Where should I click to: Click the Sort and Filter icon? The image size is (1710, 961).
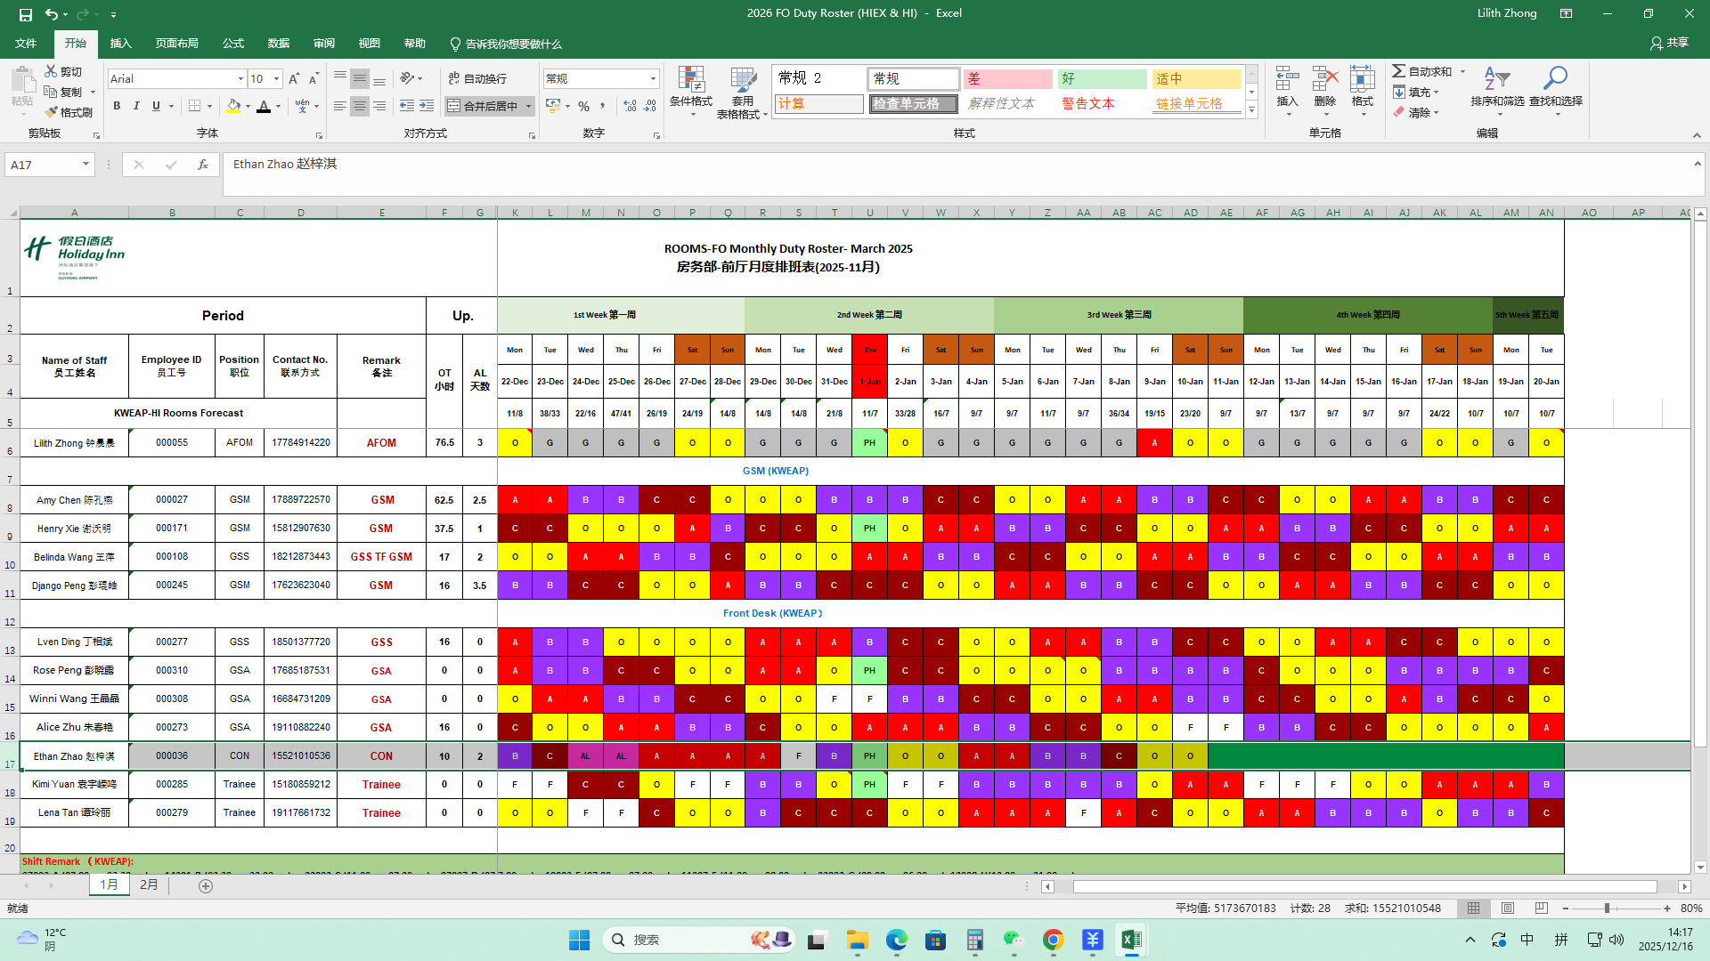coord(1496,79)
